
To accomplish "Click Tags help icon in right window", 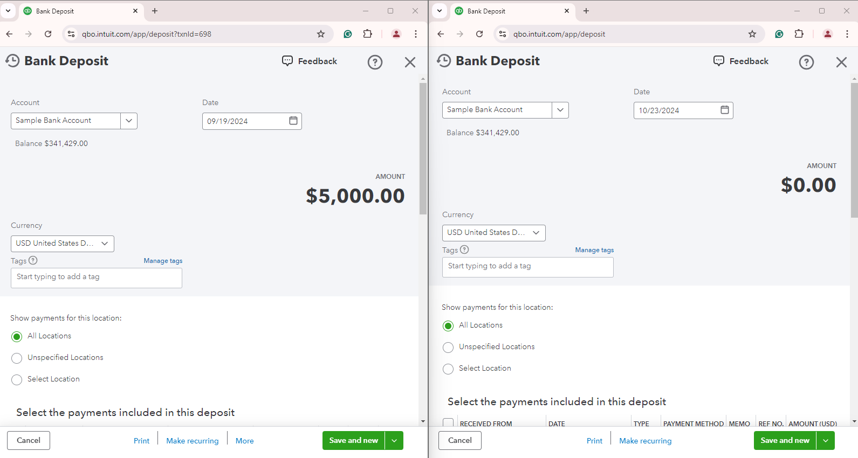I will point(464,249).
